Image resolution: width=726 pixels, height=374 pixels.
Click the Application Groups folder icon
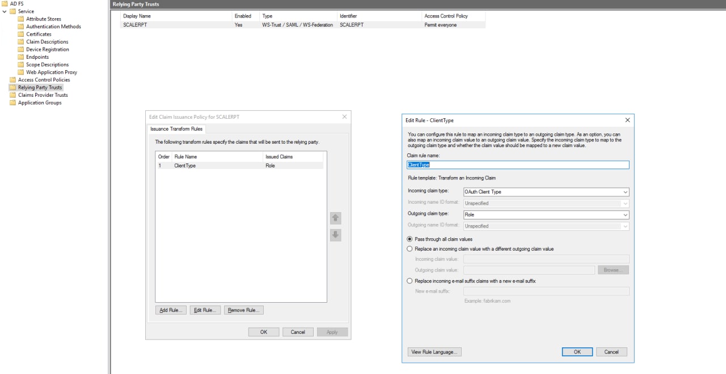coord(13,103)
